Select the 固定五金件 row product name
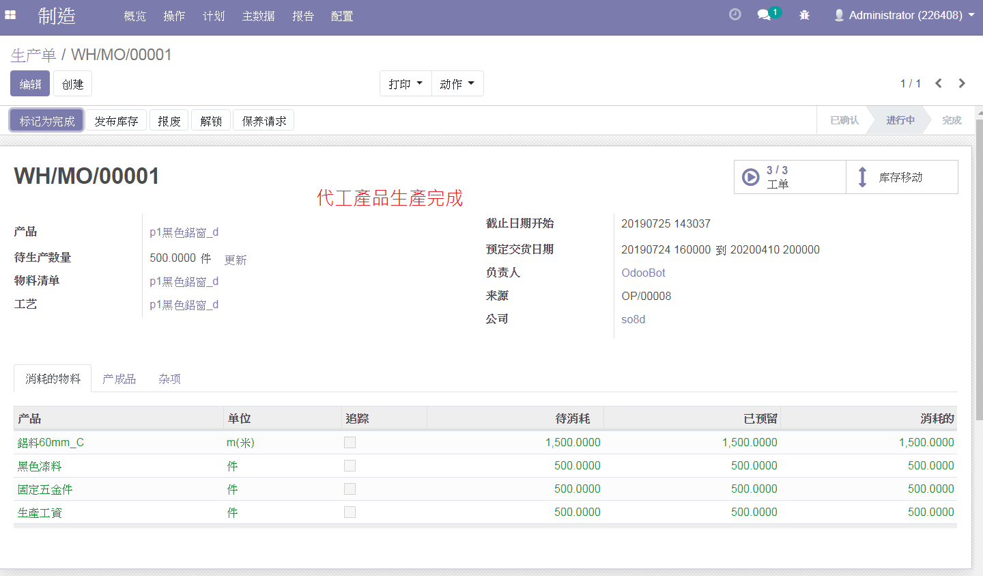This screenshot has width=983, height=576. click(x=45, y=489)
